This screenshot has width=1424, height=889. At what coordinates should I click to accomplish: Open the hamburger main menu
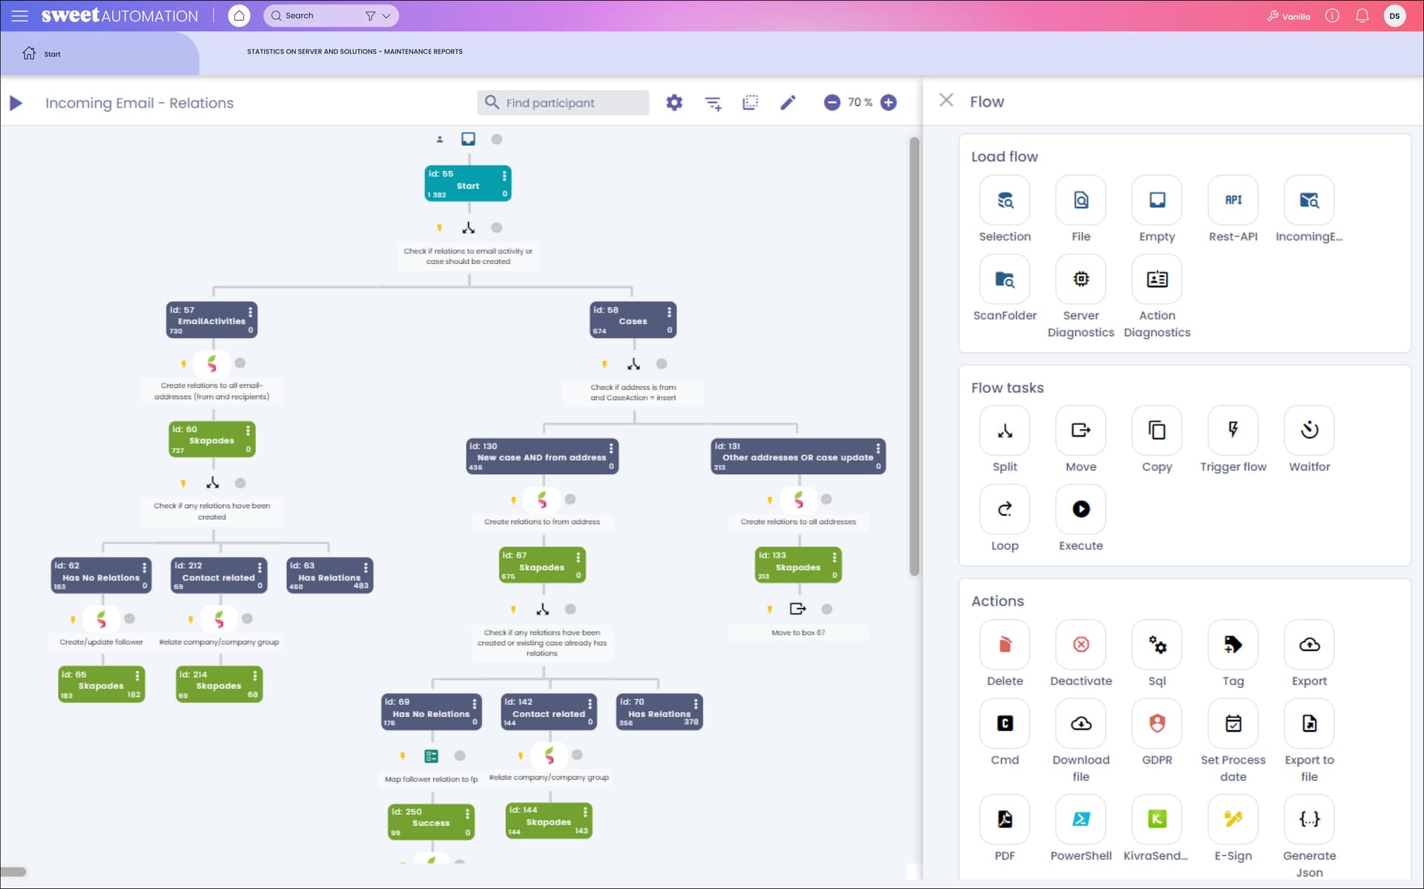pos(20,16)
